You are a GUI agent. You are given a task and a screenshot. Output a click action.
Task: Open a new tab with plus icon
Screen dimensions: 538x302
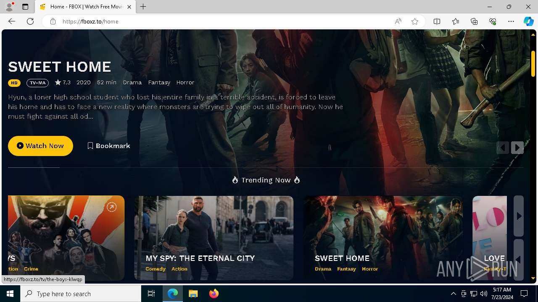point(143,7)
